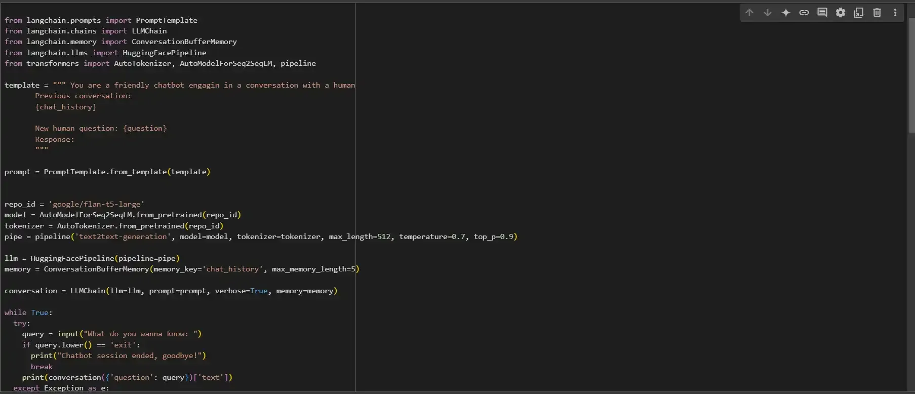Viewport: 915px width, 394px height.
Task: Click 'memory=memory' argument in LLMChain
Action: [305, 291]
